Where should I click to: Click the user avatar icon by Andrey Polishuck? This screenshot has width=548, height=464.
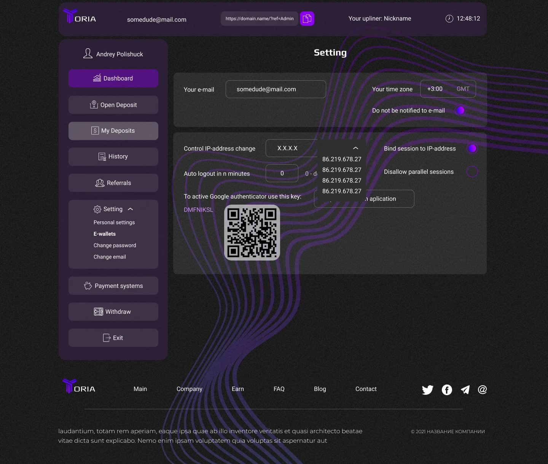coord(88,53)
